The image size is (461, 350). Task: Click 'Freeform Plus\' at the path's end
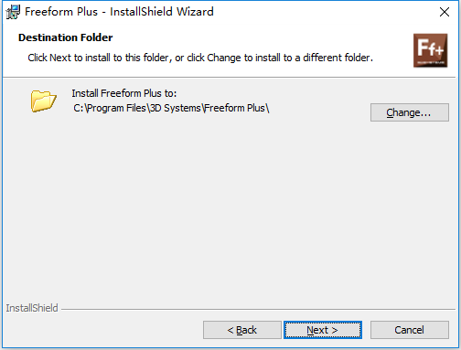[x=237, y=108]
